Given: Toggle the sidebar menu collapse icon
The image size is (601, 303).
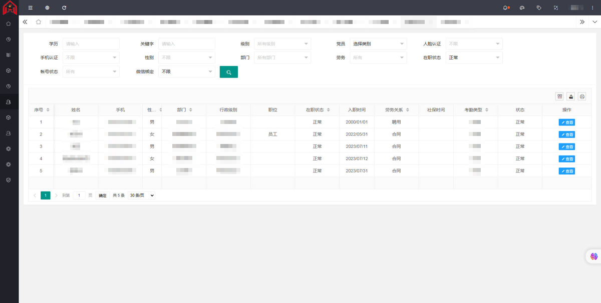Looking at the screenshot, I should (x=31, y=8).
